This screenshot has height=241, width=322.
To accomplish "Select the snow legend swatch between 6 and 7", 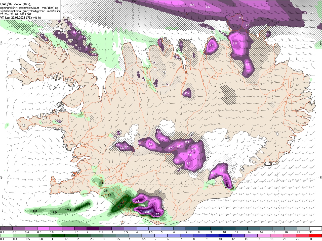I will pos(180,229).
